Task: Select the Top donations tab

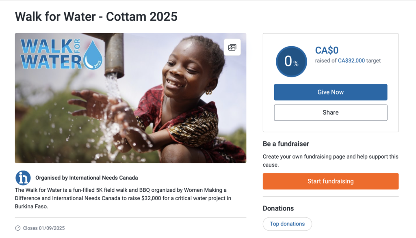Action: click(x=287, y=224)
